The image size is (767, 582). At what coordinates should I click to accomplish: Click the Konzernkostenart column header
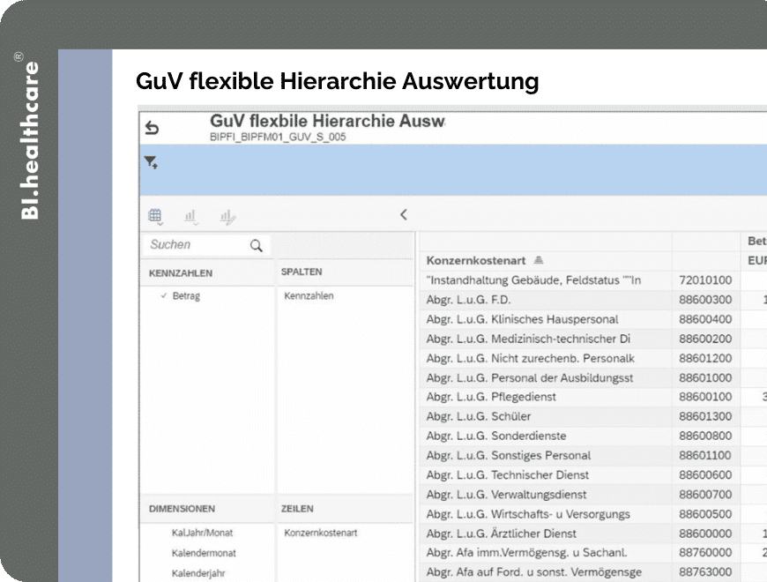click(x=476, y=261)
